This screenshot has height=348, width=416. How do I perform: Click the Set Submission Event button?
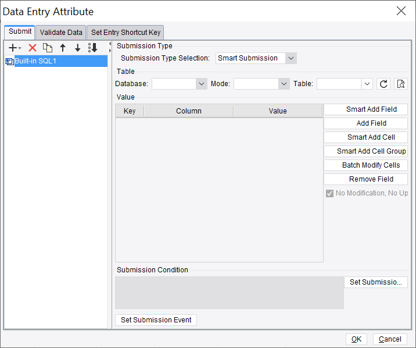156,320
